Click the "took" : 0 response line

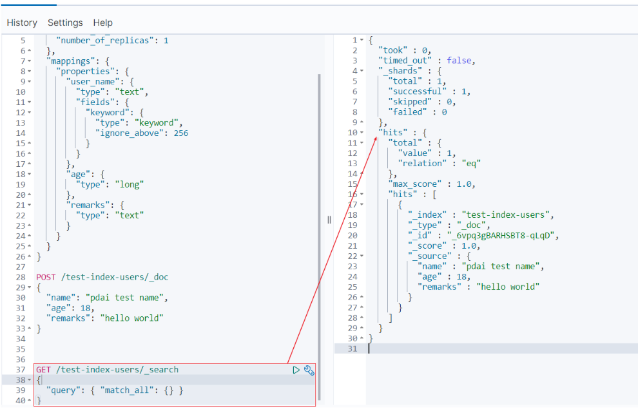[x=405, y=50]
